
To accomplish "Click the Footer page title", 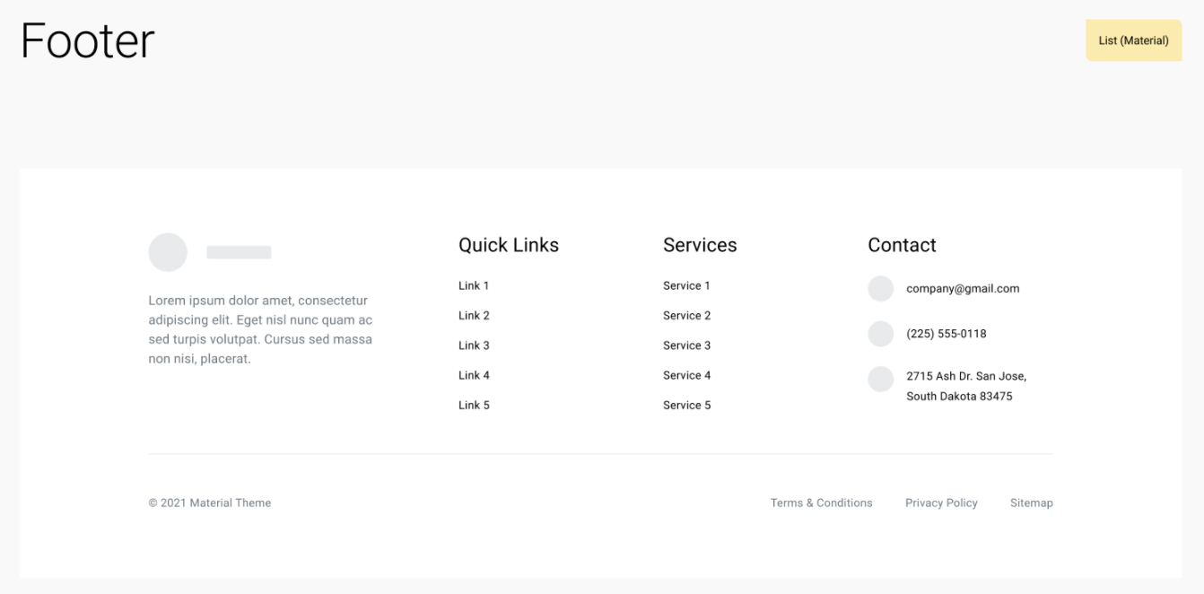I will [87, 41].
